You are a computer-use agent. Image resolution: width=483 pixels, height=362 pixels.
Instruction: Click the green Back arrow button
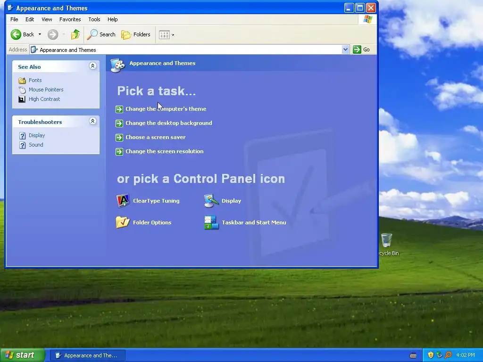pos(16,34)
